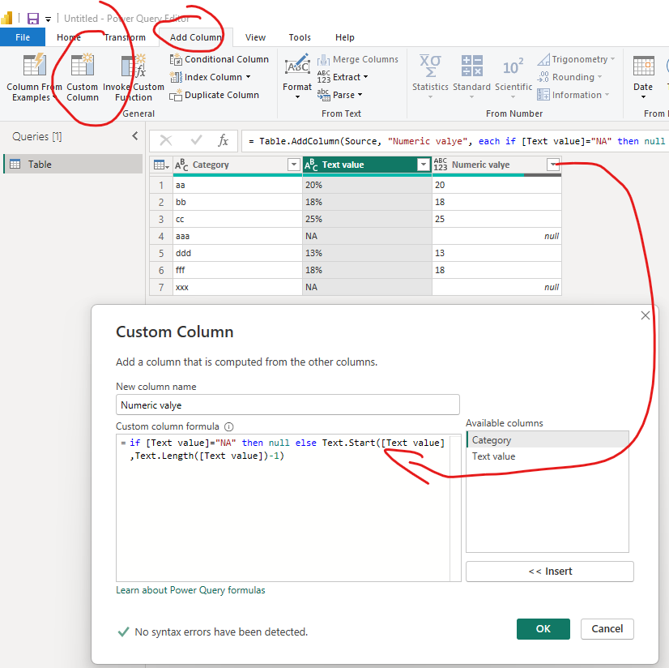Select the Add Column tab

pos(196,37)
